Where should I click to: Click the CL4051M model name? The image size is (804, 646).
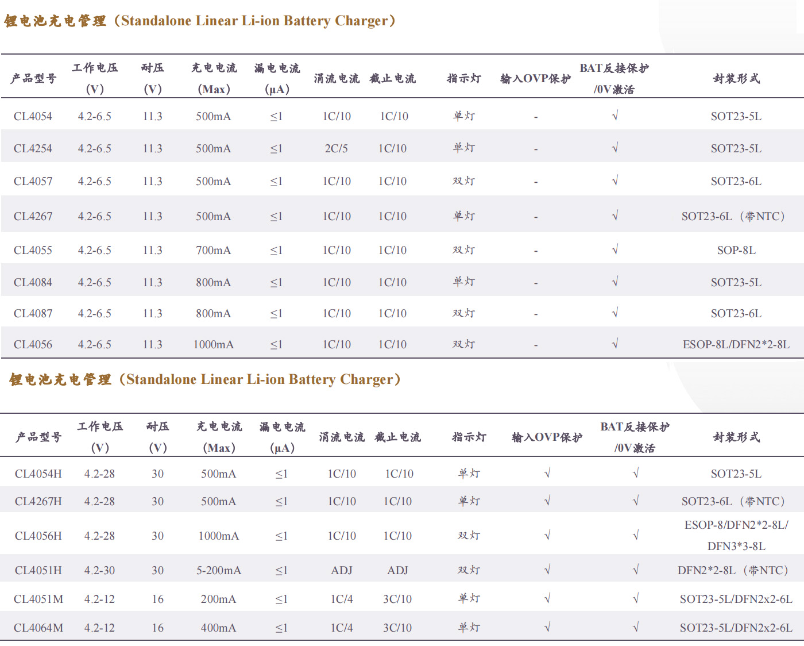[x=38, y=599]
